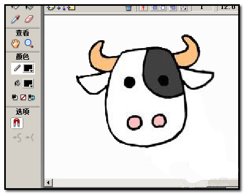Click the Center Frame red marker button
This screenshot has width=244, height=194.
tap(144, 7)
